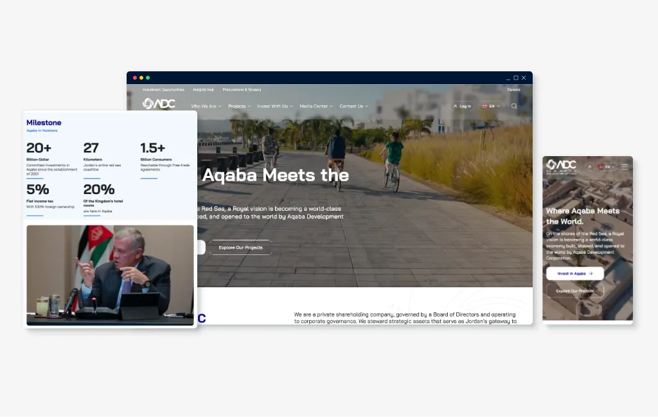Image resolution: width=658 pixels, height=417 pixels.
Task: Open the hamburger menu in the mobile view
Action: pyautogui.click(x=625, y=166)
